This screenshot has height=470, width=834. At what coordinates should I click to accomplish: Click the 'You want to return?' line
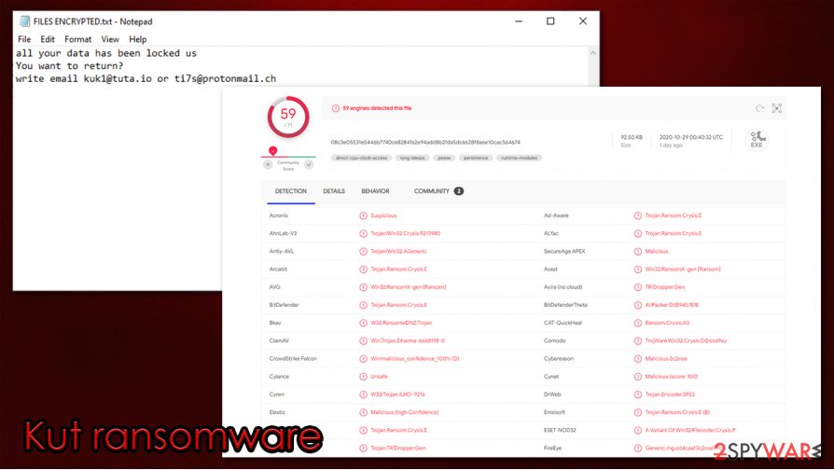pos(69,66)
